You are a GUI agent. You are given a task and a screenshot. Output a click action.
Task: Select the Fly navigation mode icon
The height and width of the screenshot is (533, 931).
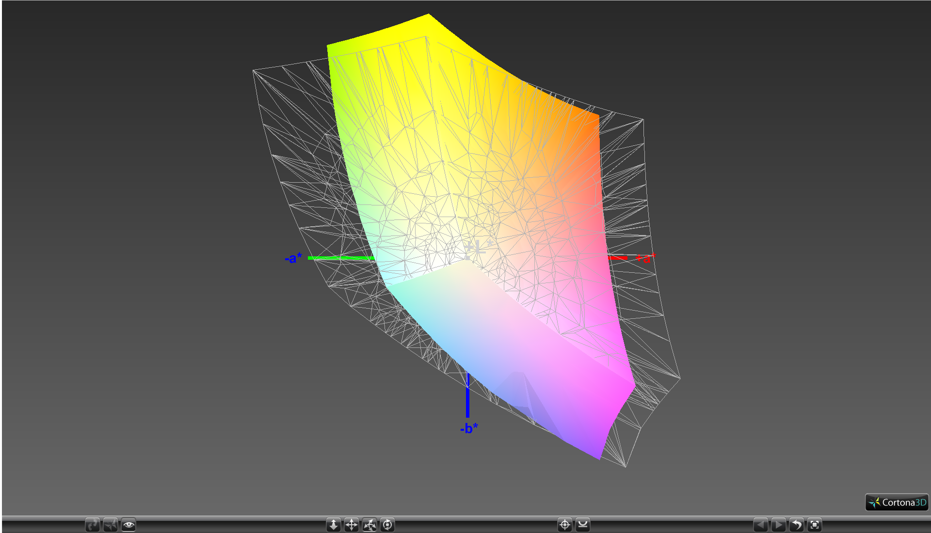coord(111,525)
